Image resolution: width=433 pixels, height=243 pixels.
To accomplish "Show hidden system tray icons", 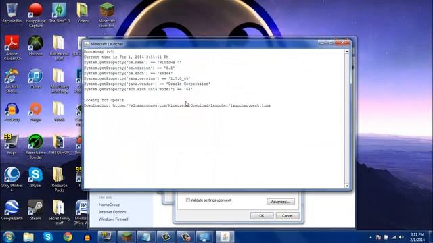I will (371, 237).
